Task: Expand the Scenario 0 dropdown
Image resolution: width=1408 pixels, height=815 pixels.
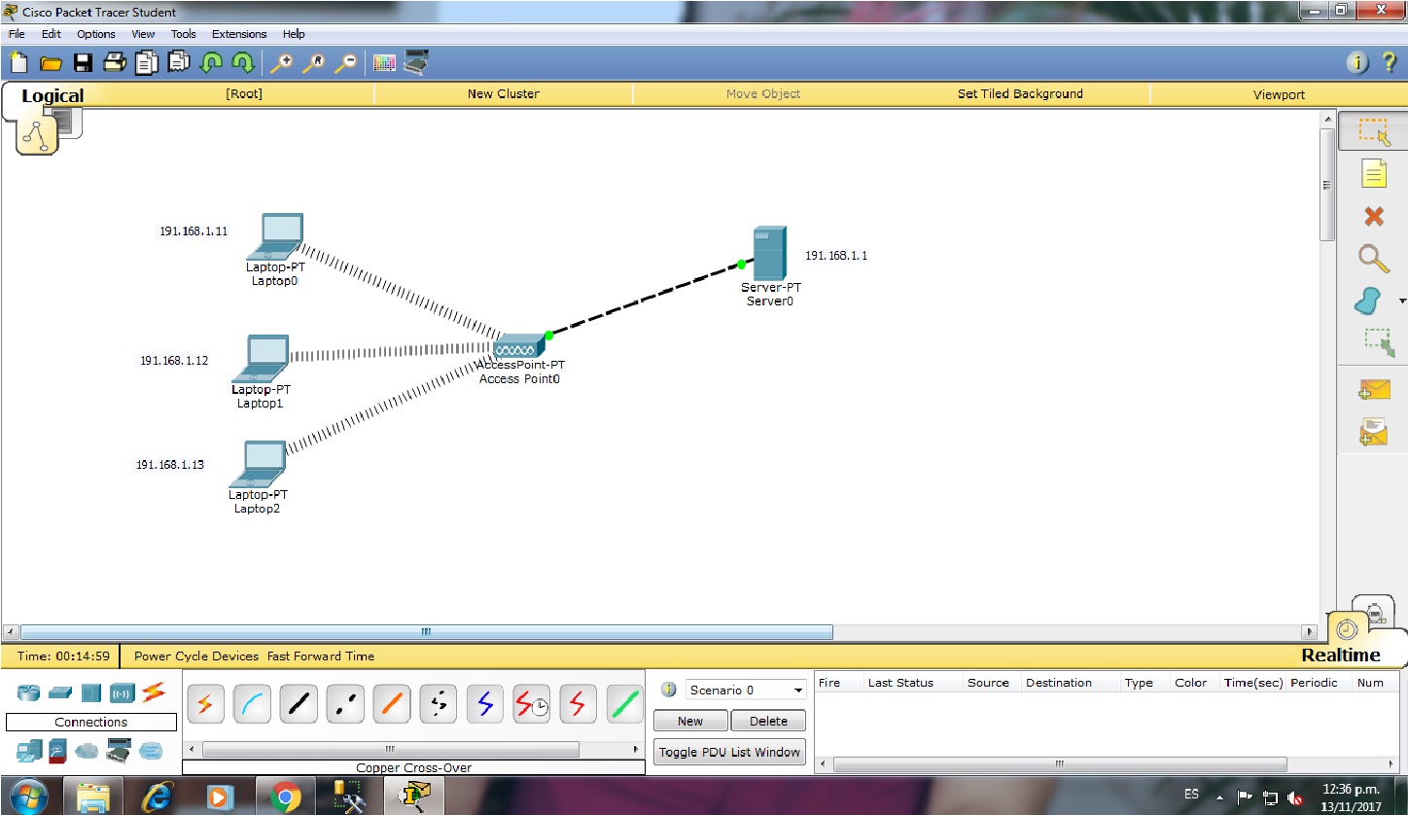Action: coord(799,690)
